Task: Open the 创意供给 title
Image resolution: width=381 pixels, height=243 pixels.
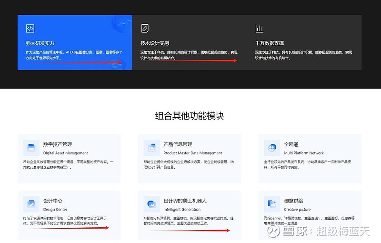Action: pyautogui.click(x=293, y=201)
